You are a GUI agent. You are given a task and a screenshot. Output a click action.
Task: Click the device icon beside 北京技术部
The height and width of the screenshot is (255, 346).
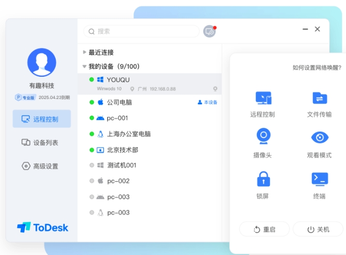pyautogui.click(x=100, y=150)
